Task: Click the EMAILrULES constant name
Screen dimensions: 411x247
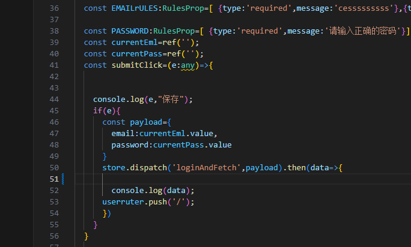Action: pos(135,8)
